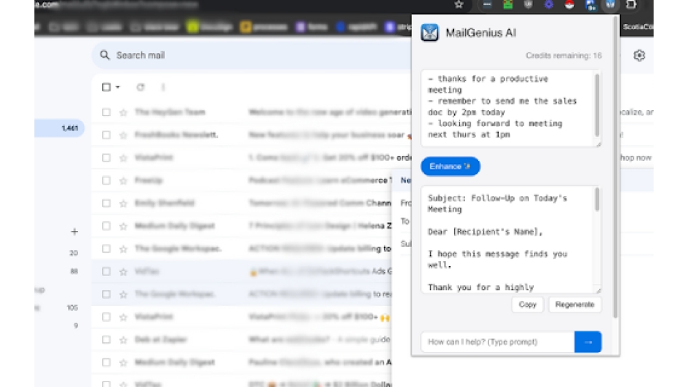Open the blue extension icon with badge
The height and width of the screenshot is (387, 688).
tap(590, 5)
